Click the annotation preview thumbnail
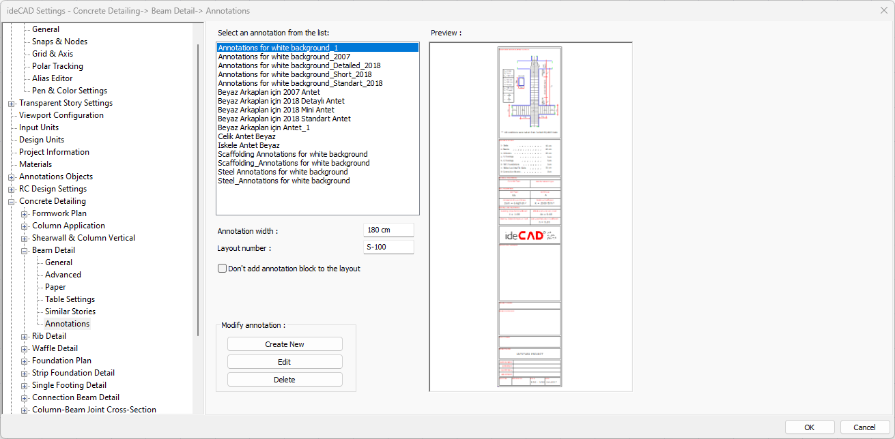The image size is (895, 439). click(530, 217)
